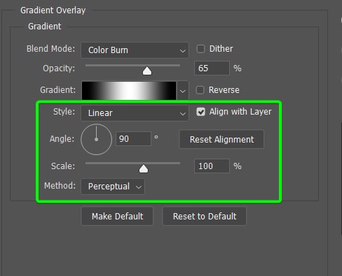Click the Opacity percentage field showing 65
This screenshot has width=342, height=276.
click(212, 68)
